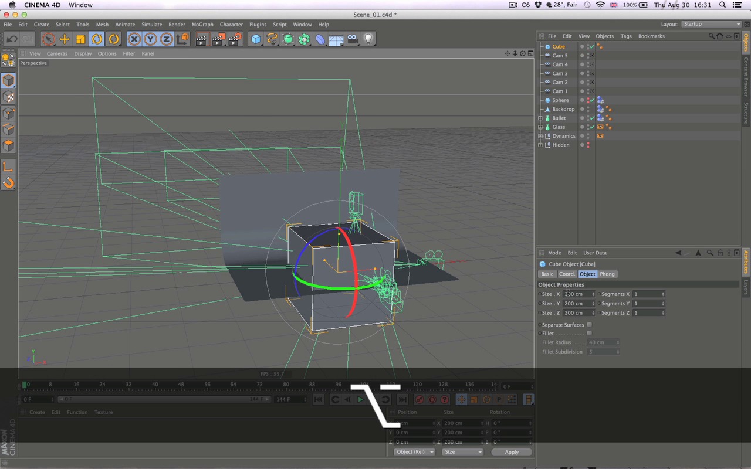The image size is (751, 469).
Task: Enable Separate Surfaces checkbox
Action: pyautogui.click(x=589, y=325)
